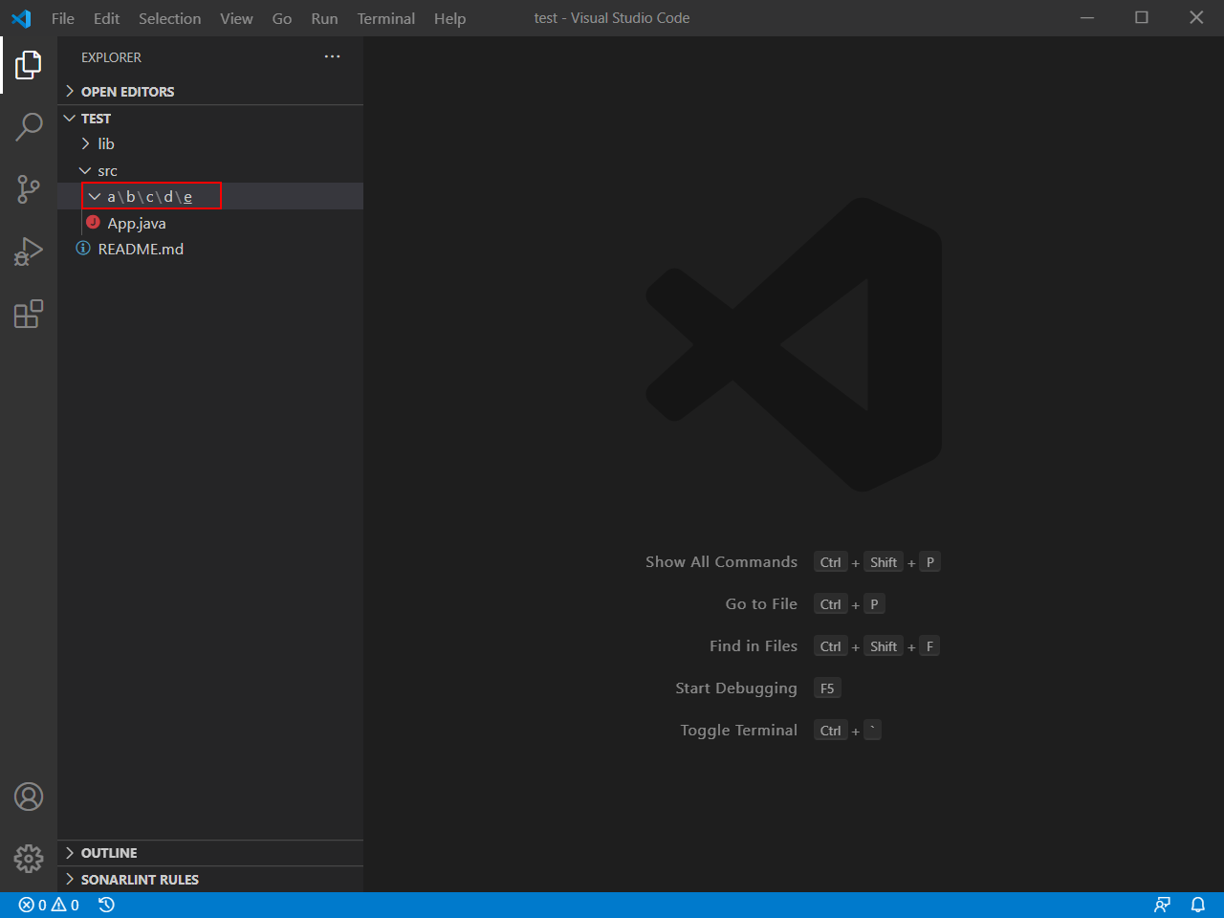Viewport: 1224px width, 918px height.
Task: Open Explorer views and more actions ellipsis
Action: click(x=332, y=57)
